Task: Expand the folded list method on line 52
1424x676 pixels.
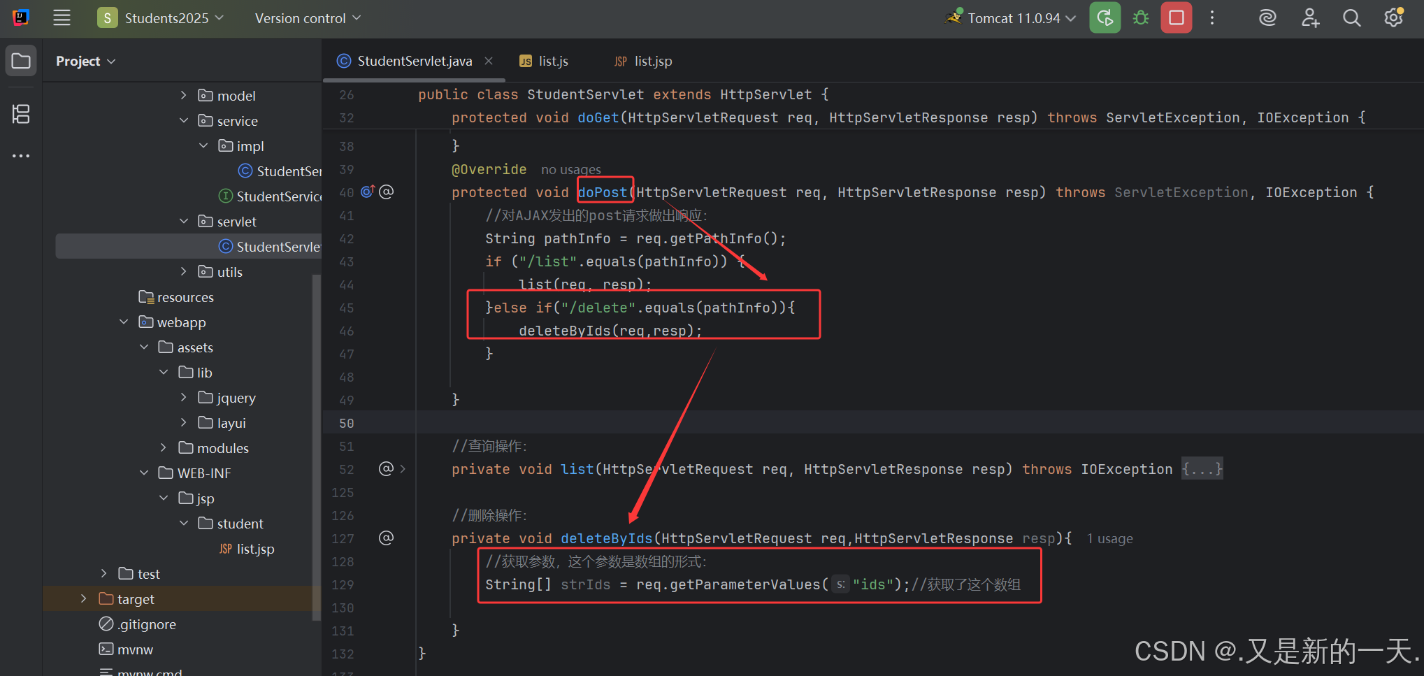Action: tap(403, 468)
